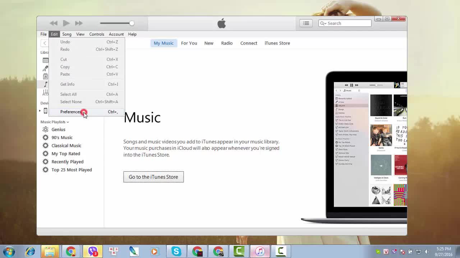Open the Top 25 Most Played playlist

72,170
